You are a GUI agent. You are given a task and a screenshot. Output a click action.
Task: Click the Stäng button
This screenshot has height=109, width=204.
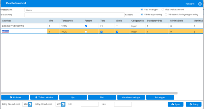tap(194, 104)
